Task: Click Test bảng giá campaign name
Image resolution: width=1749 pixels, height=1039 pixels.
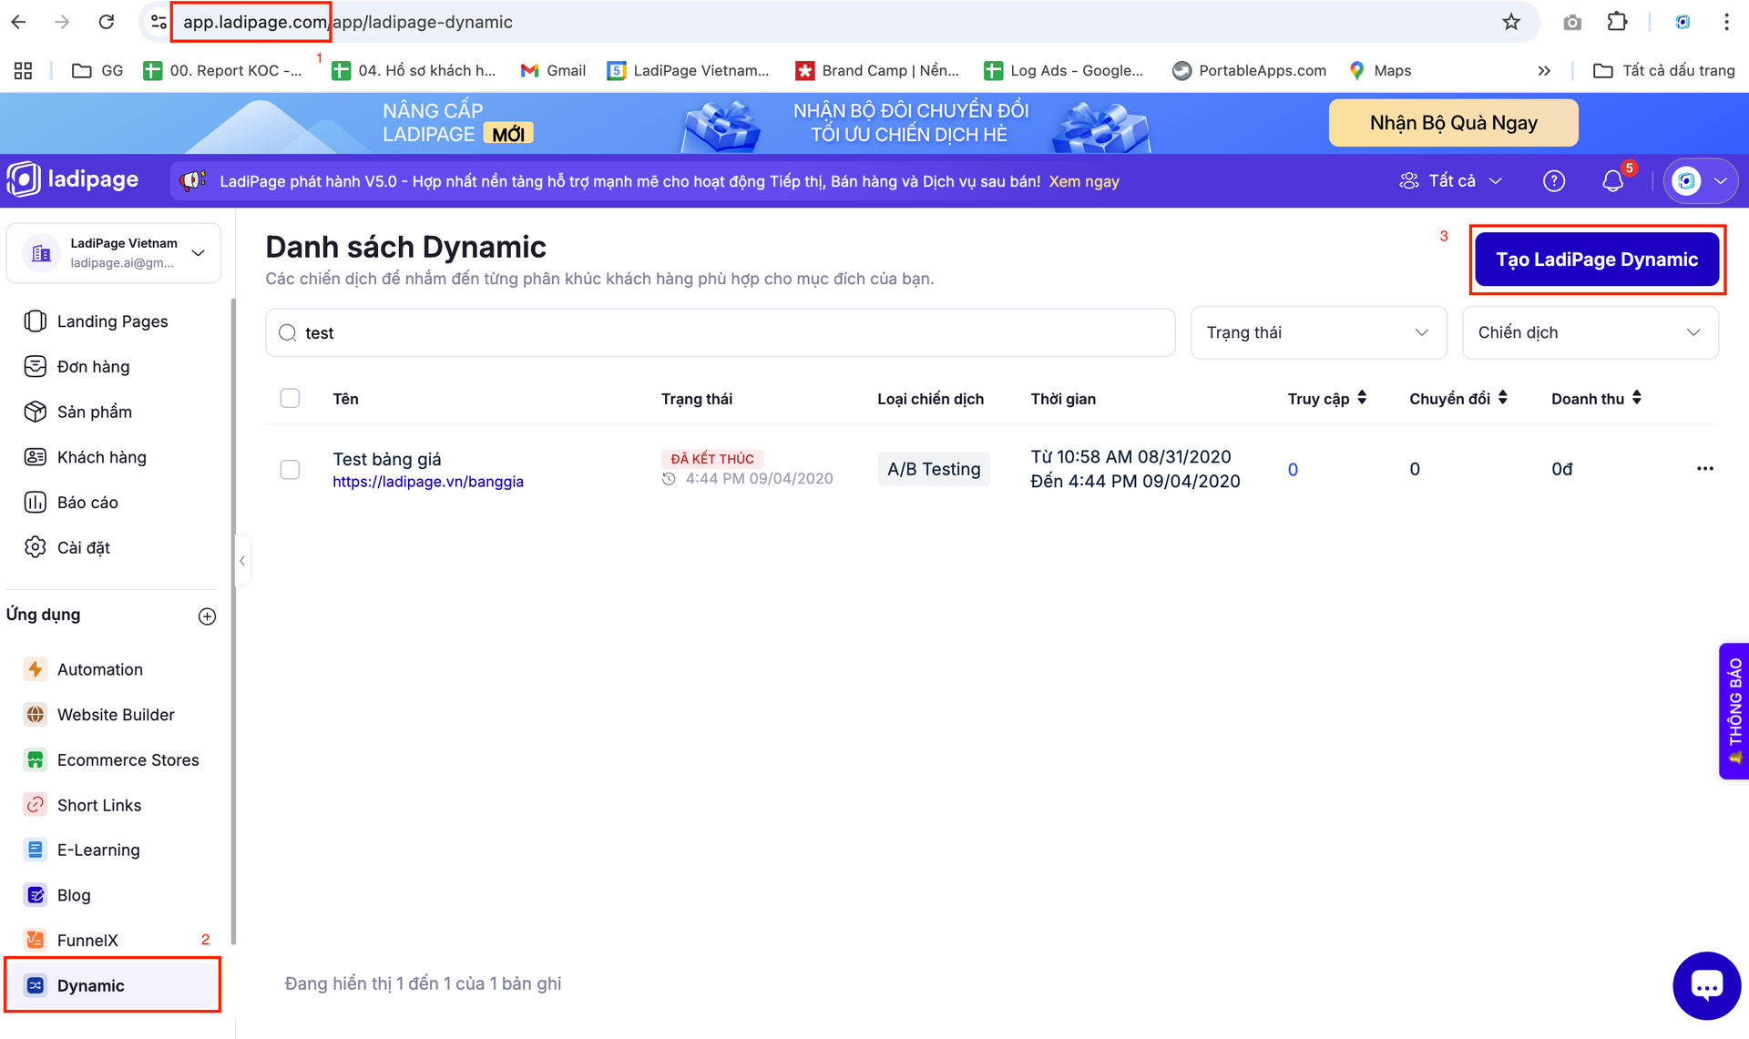Action: pos(387,459)
